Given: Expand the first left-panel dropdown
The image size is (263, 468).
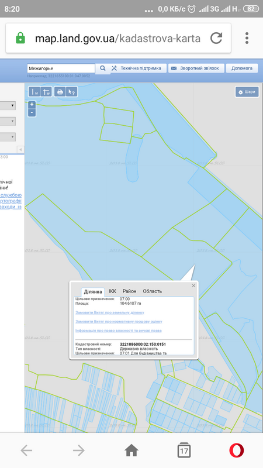Looking at the screenshot, I should click(x=8, y=106).
